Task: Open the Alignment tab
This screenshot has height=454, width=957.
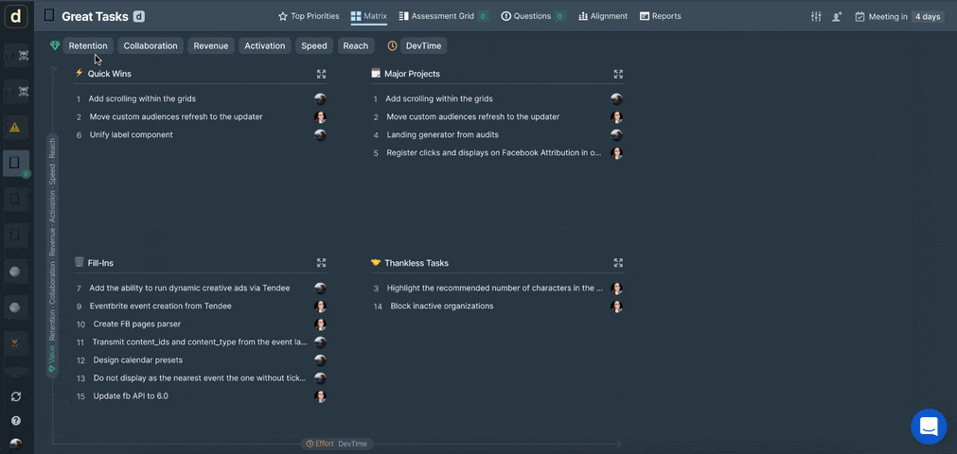Action: click(x=603, y=16)
